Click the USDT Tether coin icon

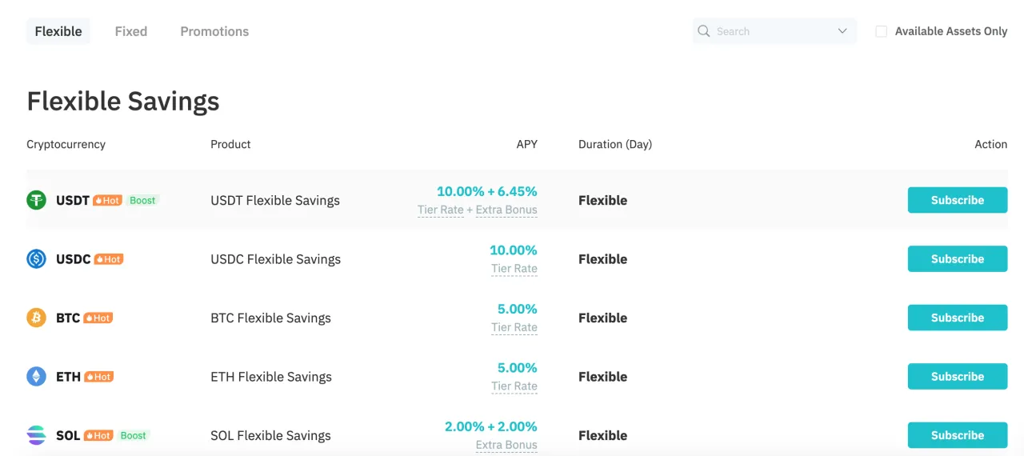pos(37,200)
